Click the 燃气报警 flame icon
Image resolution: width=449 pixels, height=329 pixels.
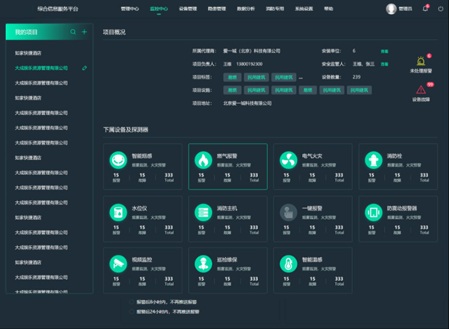pyautogui.click(x=203, y=160)
